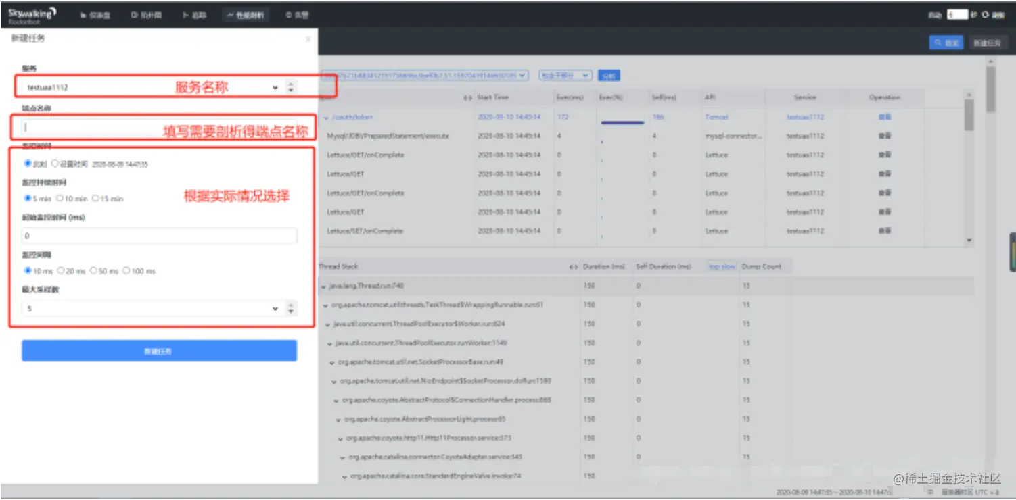Click the blue 分析 analyze button
The width and height of the screenshot is (1016, 500).
(x=609, y=76)
